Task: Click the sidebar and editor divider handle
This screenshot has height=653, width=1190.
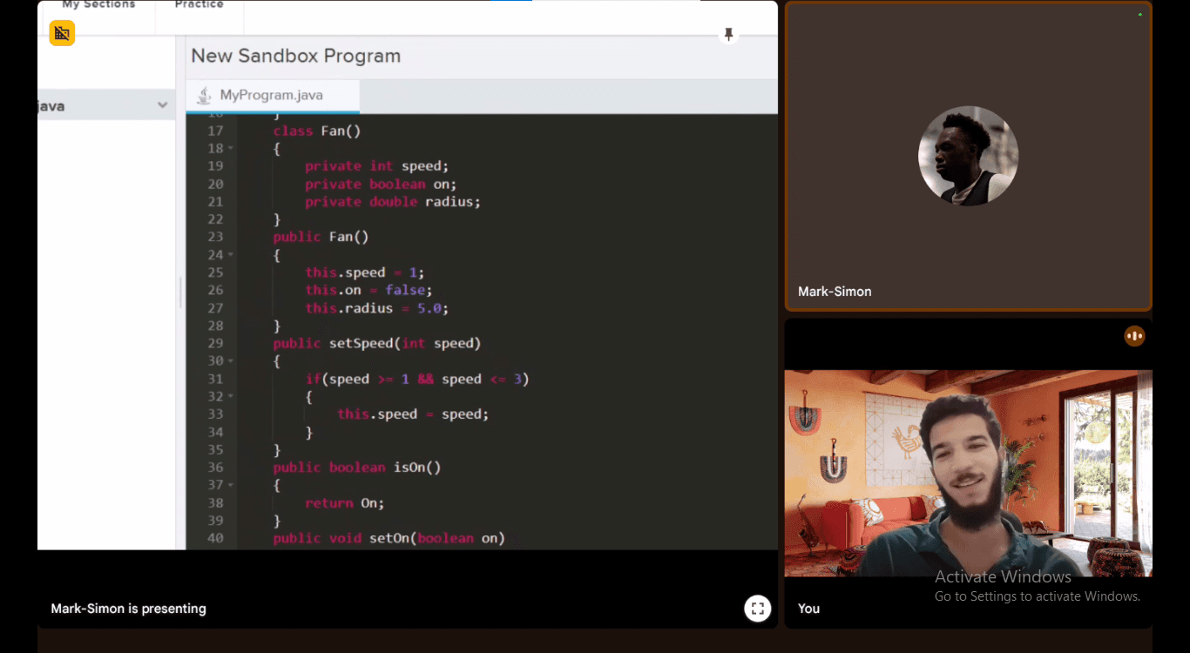Action: [180, 293]
